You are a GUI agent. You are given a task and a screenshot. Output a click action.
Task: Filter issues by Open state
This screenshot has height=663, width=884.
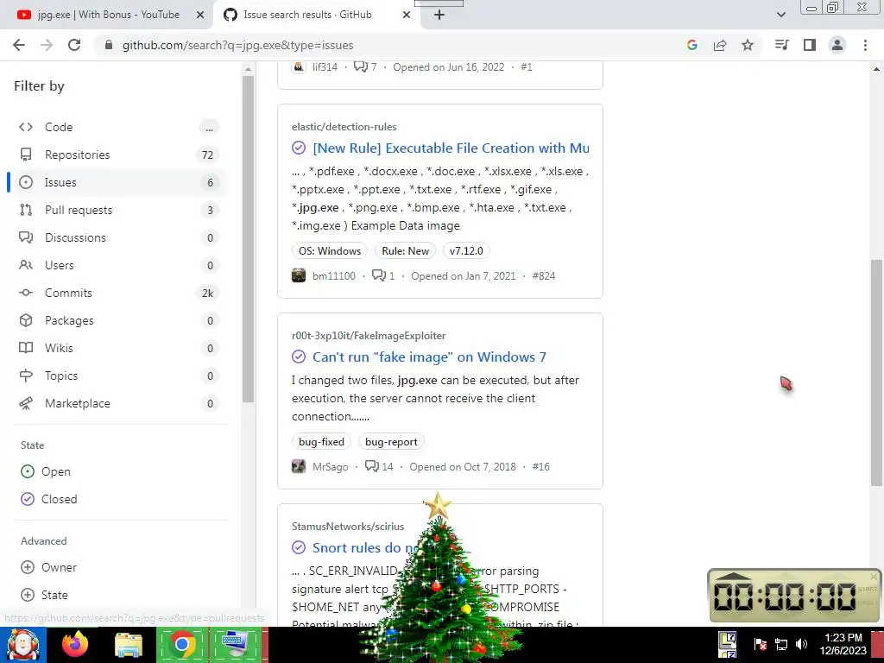[x=46, y=471]
